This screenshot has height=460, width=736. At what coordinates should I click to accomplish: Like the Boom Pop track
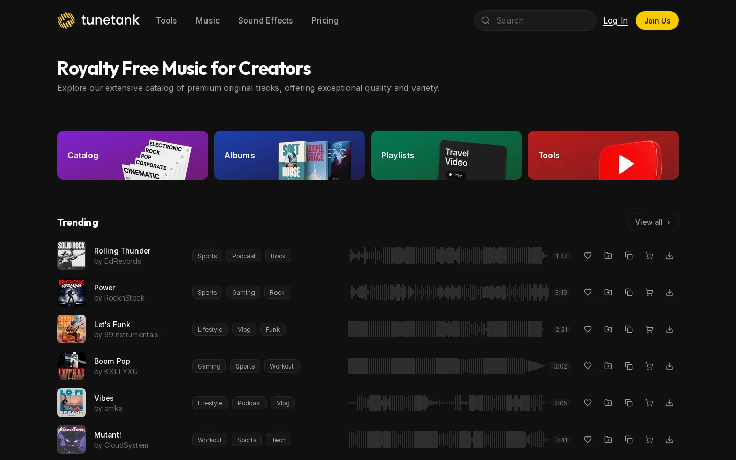coord(588,366)
